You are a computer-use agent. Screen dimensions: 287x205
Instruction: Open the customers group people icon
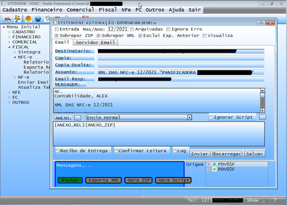(17, 19)
